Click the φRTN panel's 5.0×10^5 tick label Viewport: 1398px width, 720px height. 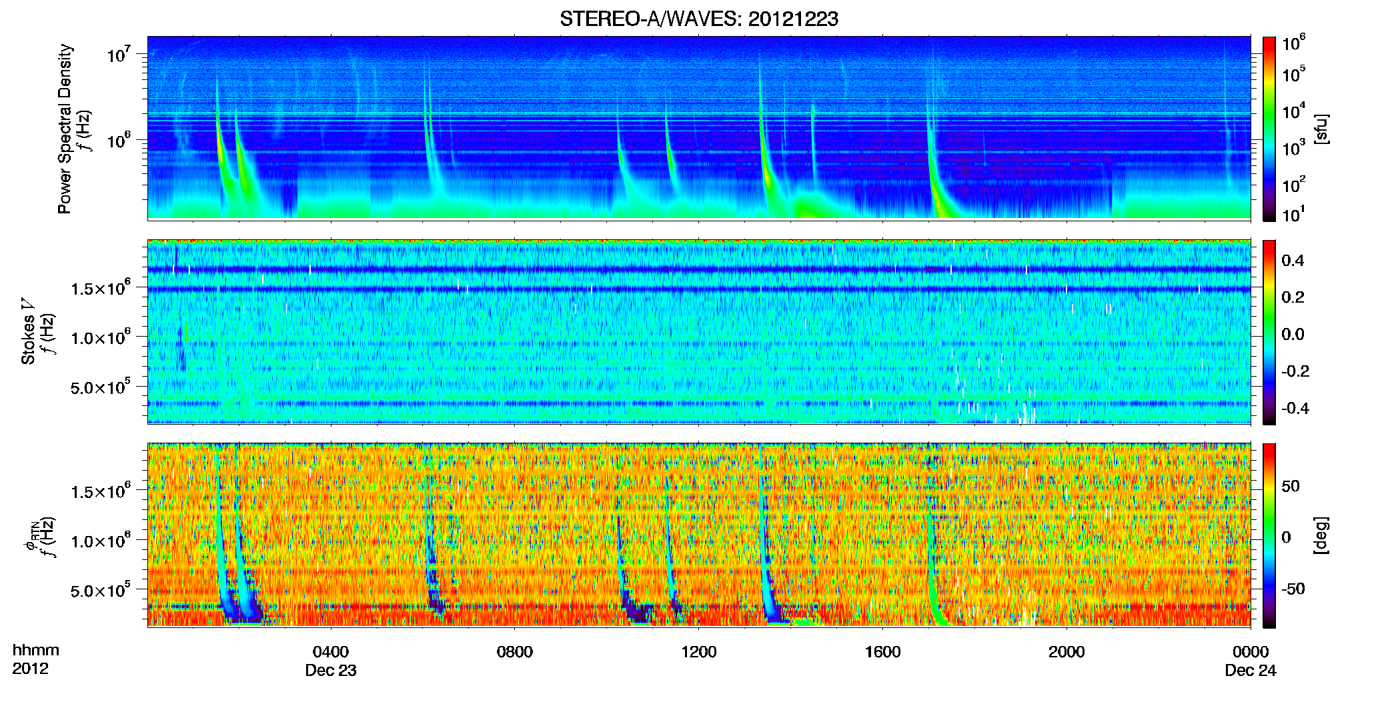(101, 590)
